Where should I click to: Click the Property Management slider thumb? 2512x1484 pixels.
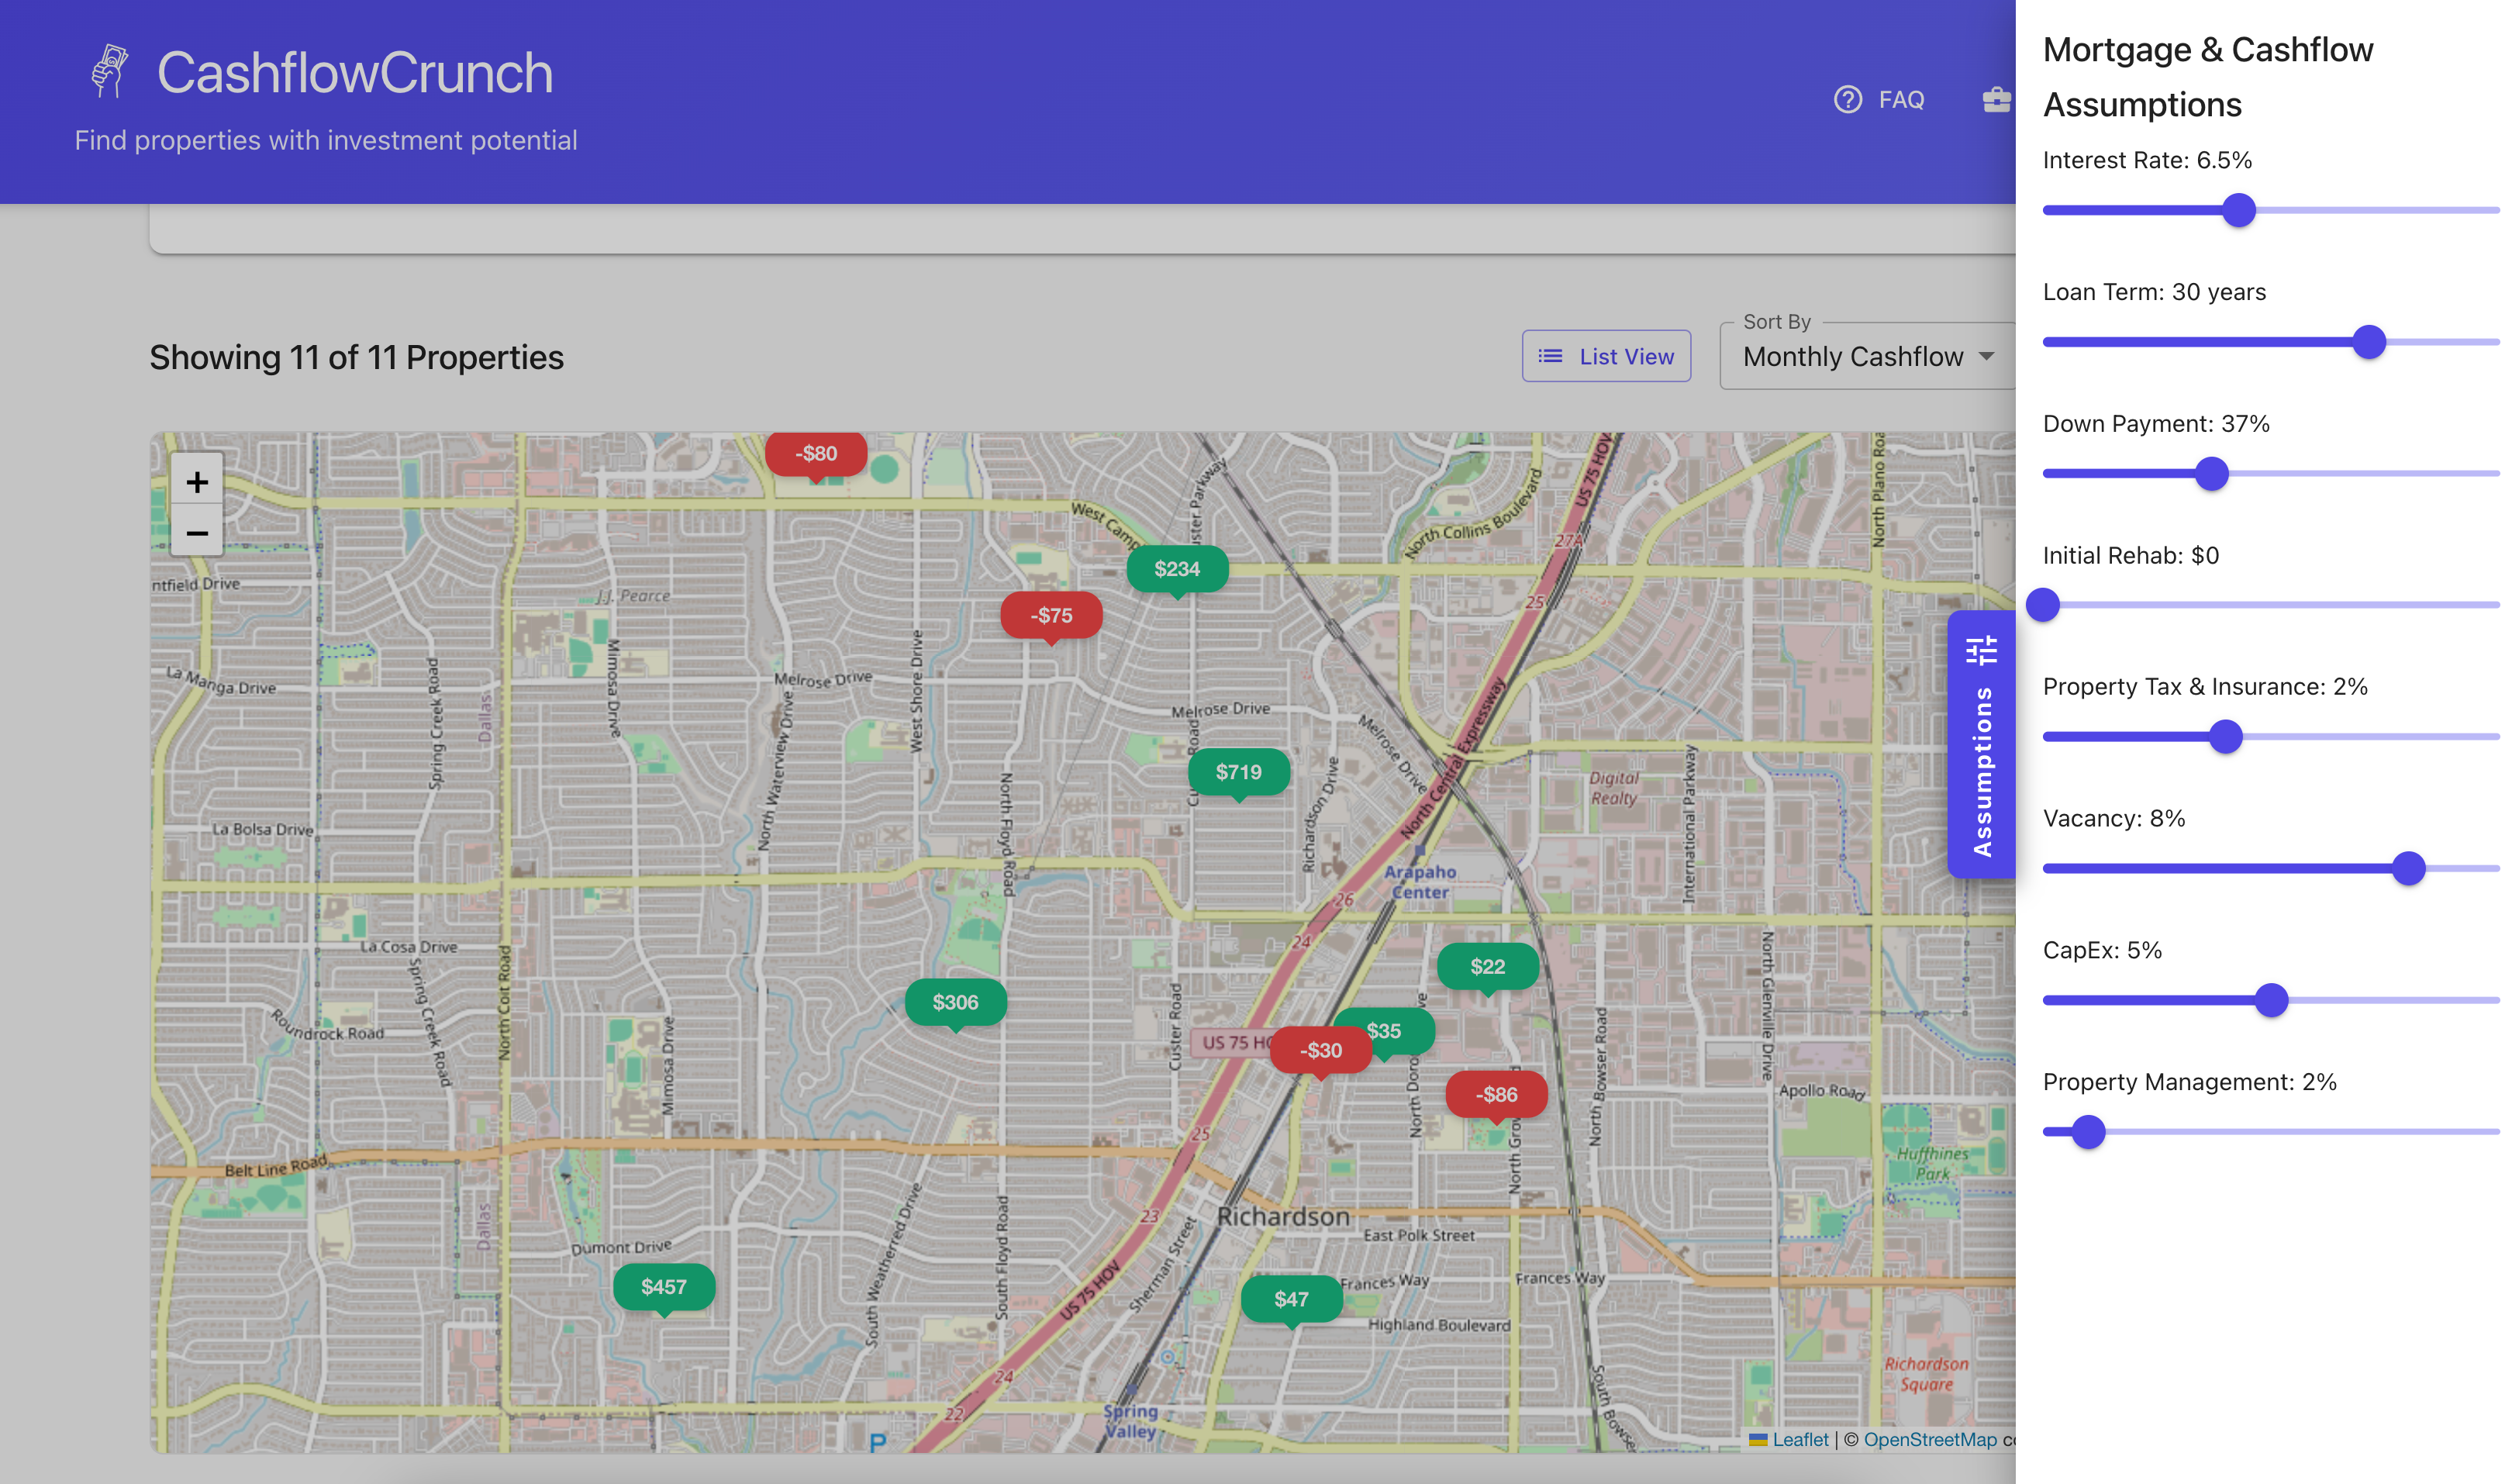click(x=2088, y=1132)
